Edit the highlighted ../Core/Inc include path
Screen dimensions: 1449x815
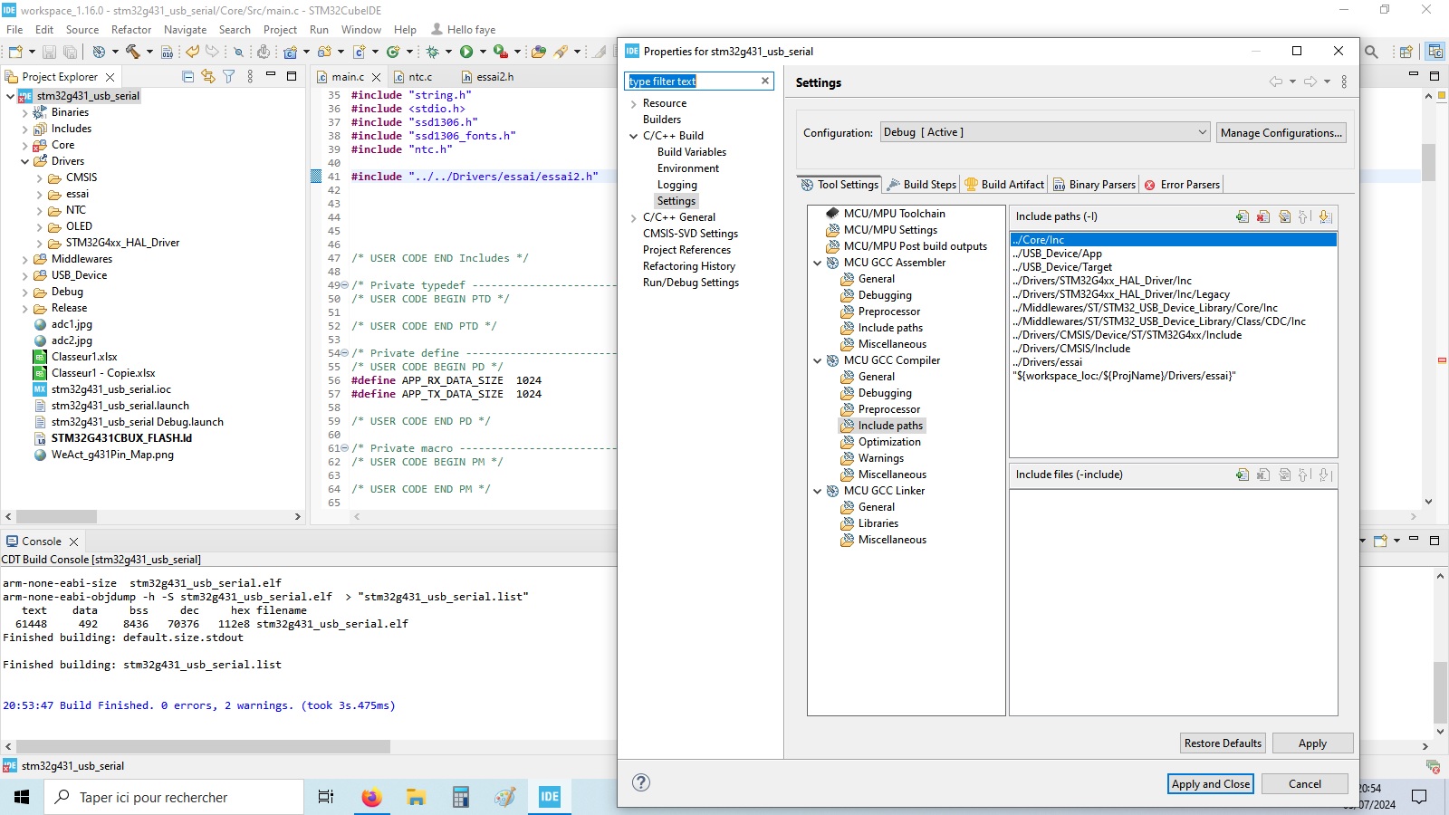(x=1284, y=217)
